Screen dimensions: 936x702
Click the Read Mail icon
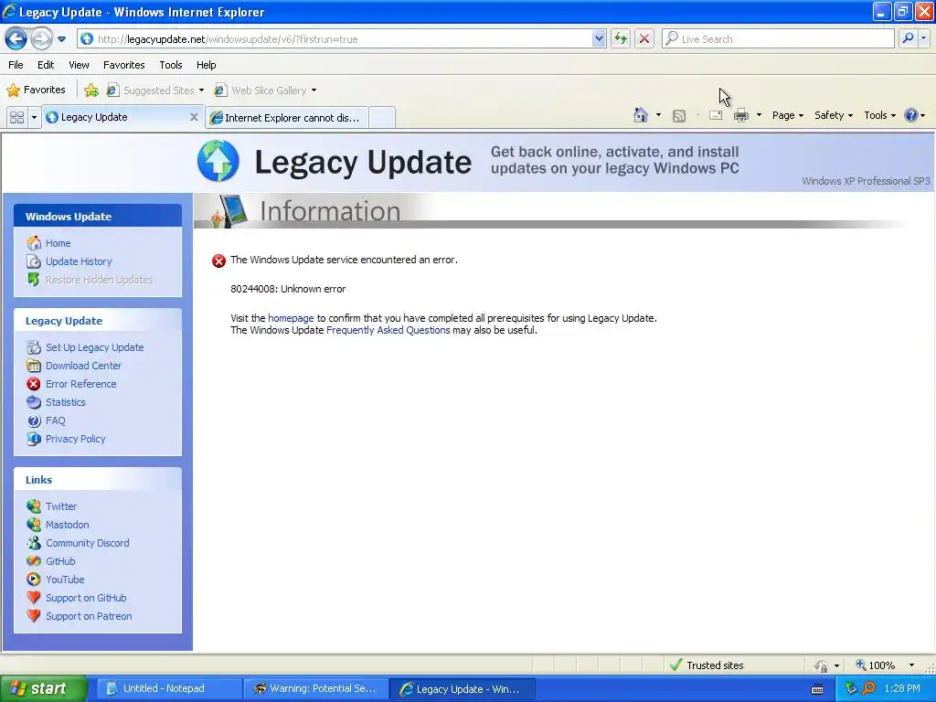point(716,115)
